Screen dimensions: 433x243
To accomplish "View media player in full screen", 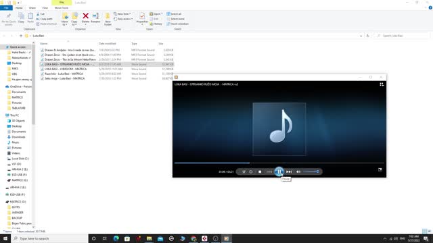I will click(380, 169).
